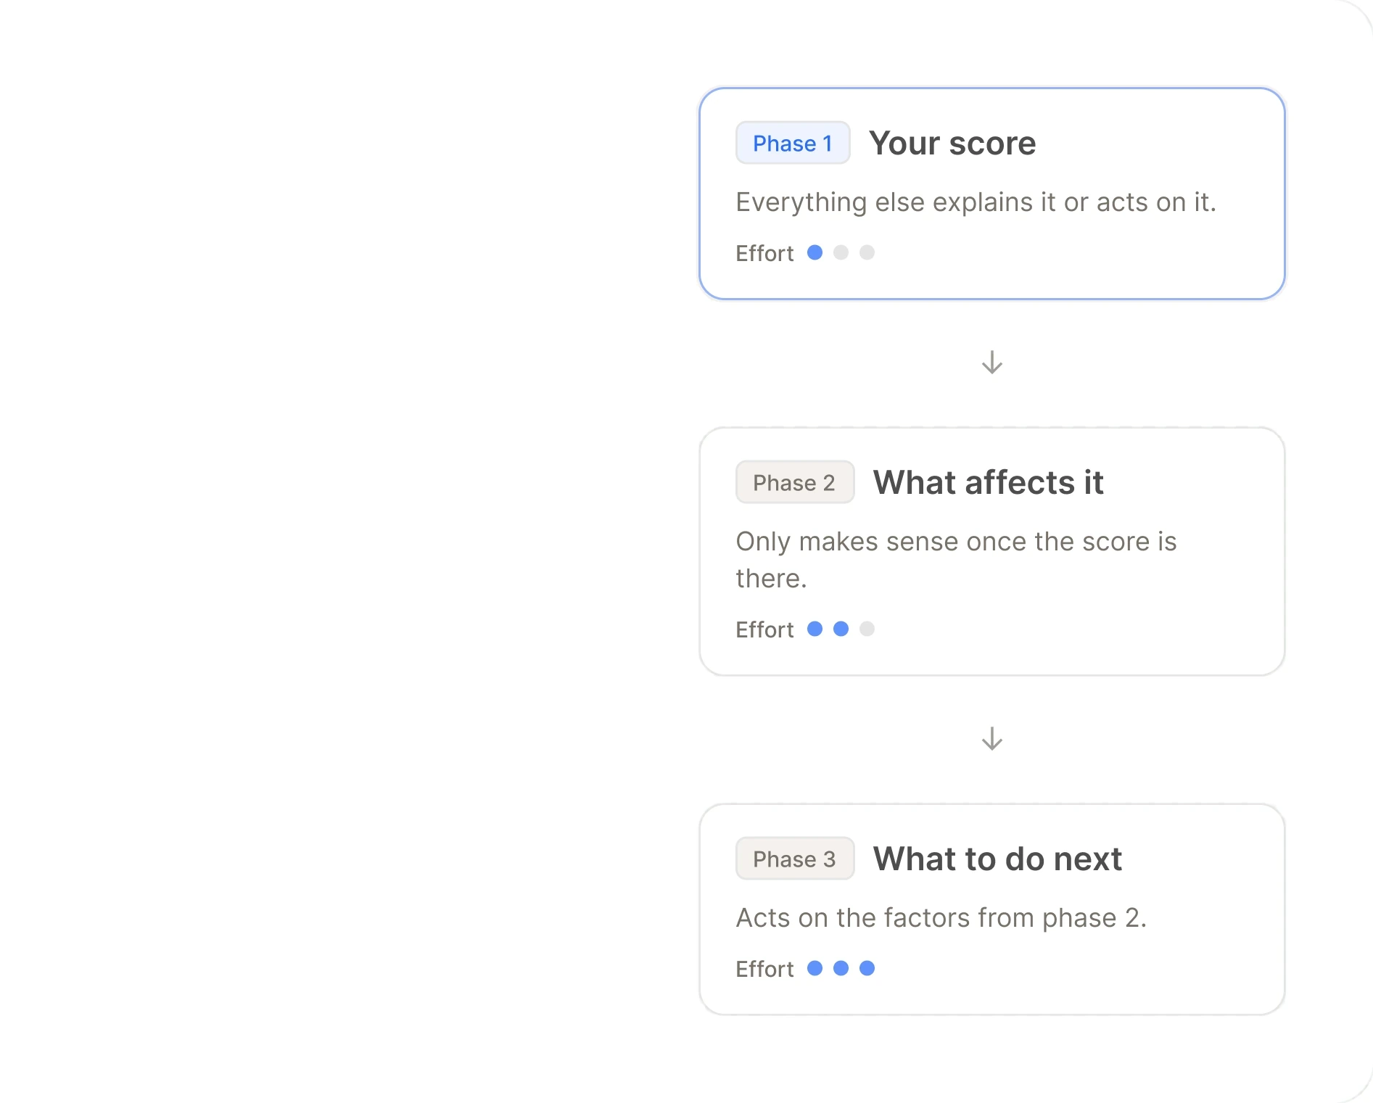Click the Effort label in What affects it card
This screenshot has width=1373, height=1103.
(x=764, y=629)
